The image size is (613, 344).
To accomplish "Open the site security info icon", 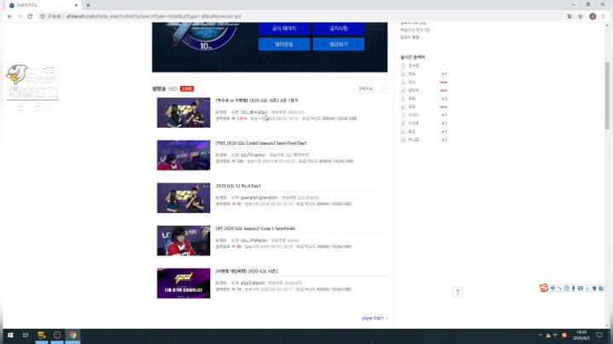I will coord(43,16).
